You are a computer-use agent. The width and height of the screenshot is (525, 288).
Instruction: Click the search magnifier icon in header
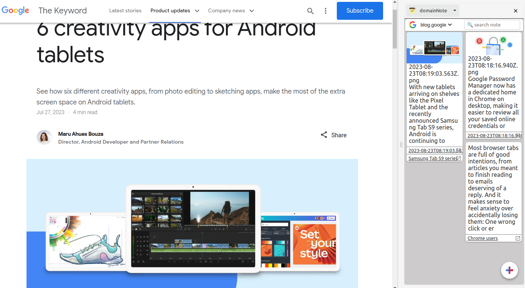310,11
